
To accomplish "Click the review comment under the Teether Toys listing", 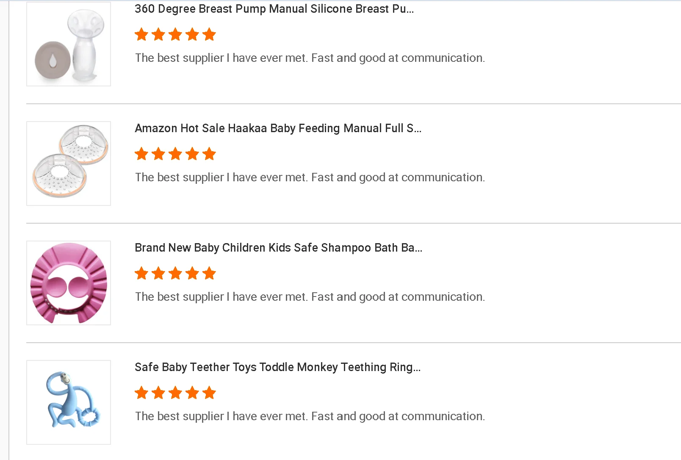I will point(310,416).
